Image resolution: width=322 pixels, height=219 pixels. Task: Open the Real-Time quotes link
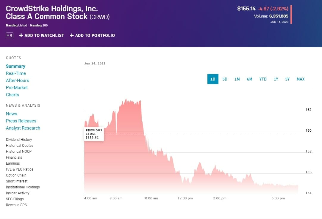[x=16, y=73]
